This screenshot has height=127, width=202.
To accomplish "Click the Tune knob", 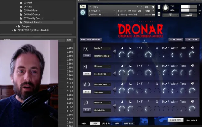I will pyautogui.click(x=166, y=8).
